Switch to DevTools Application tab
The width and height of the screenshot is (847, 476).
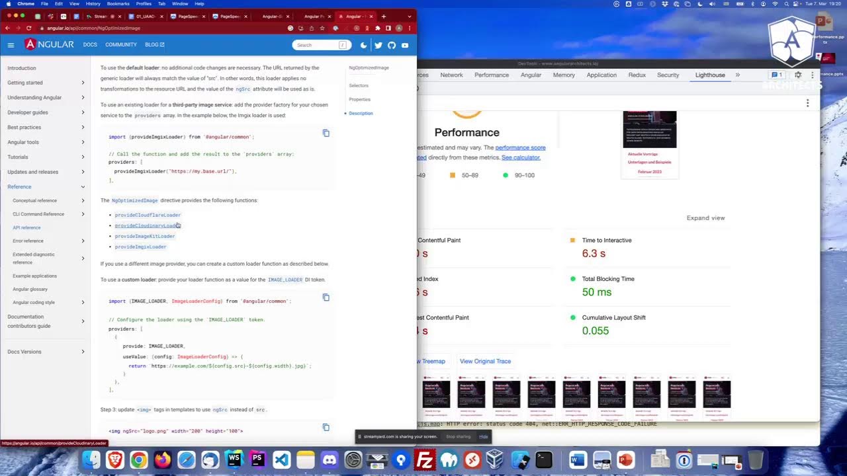pyautogui.click(x=602, y=75)
